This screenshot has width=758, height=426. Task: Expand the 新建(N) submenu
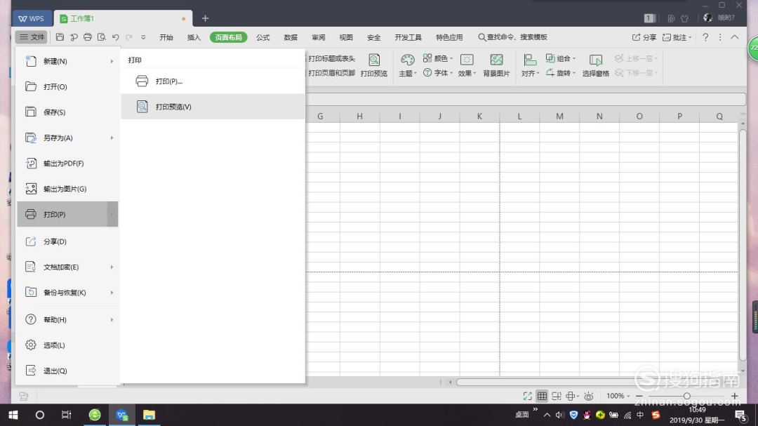click(112, 62)
